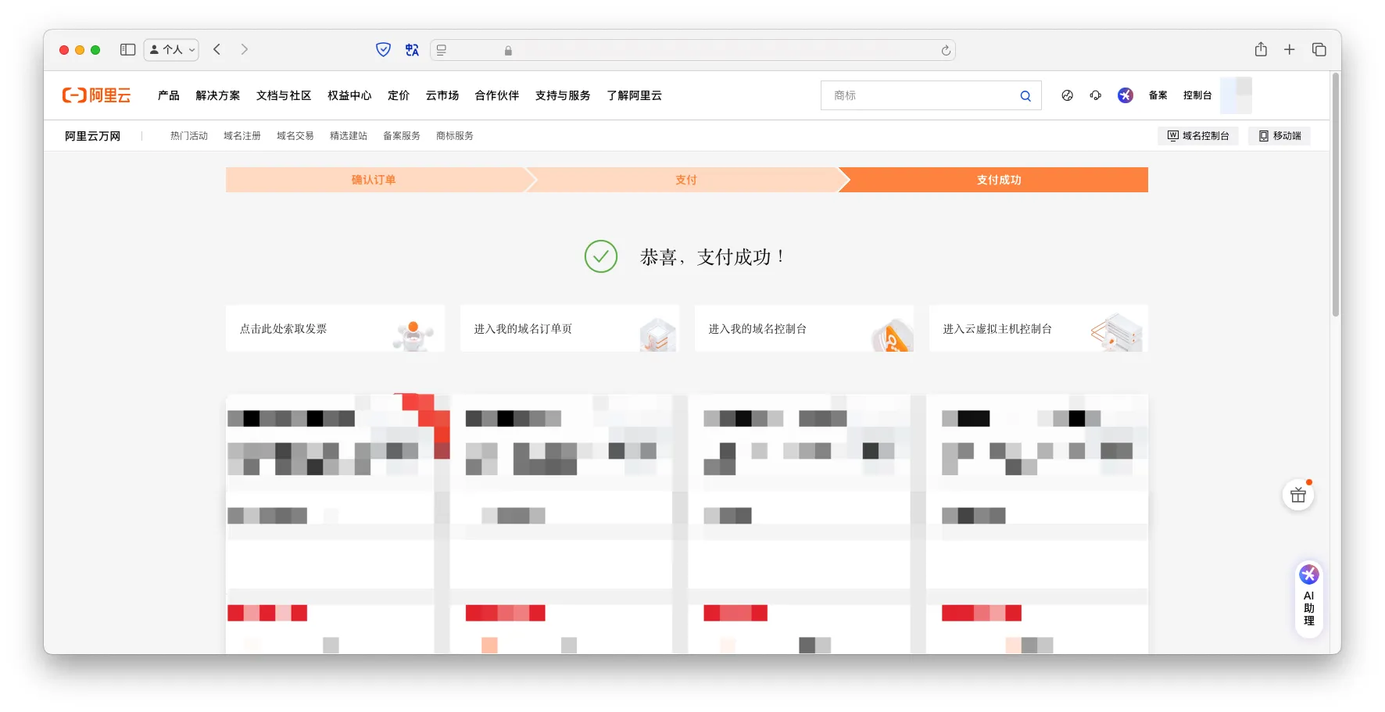Open the 域名注册 sub-navigation item
The height and width of the screenshot is (712, 1385).
coord(242,136)
